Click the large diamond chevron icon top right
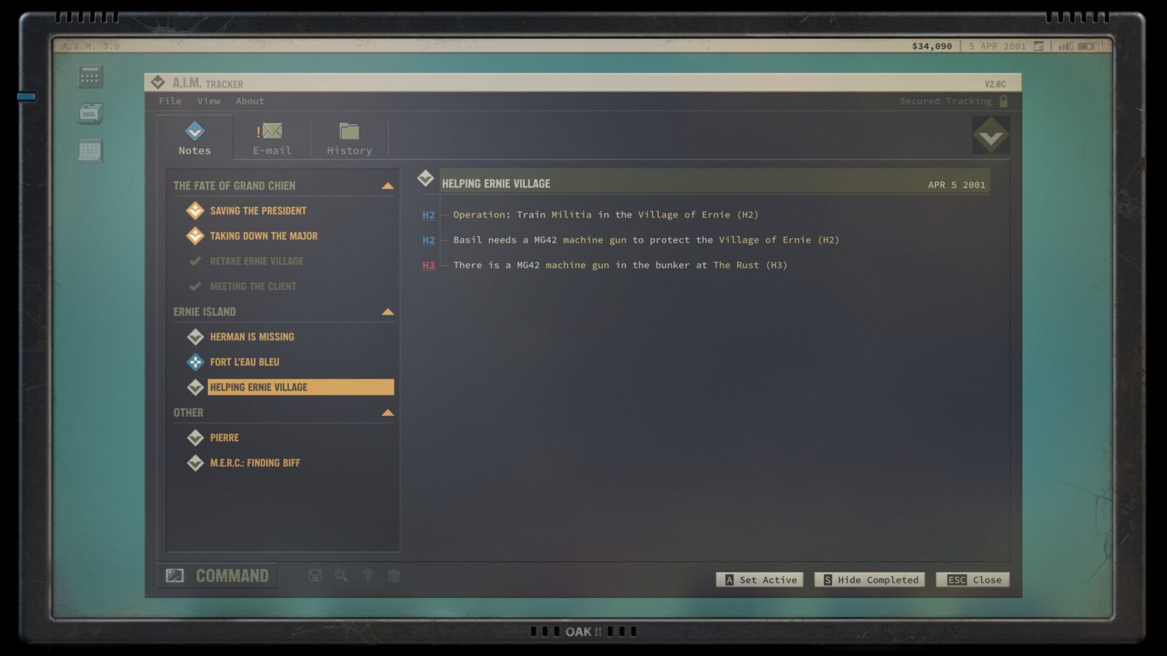Image resolution: width=1167 pixels, height=656 pixels. pyautogui.click(x=991, y=135)
